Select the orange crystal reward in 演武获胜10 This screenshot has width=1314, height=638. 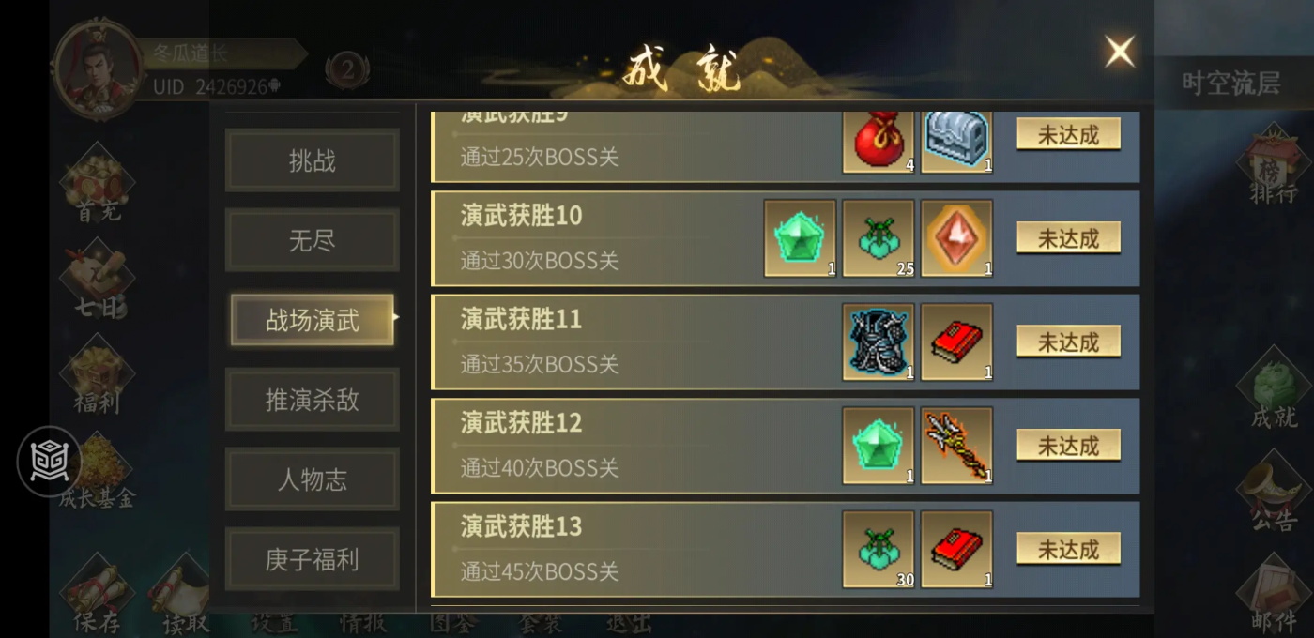(956, 238)
